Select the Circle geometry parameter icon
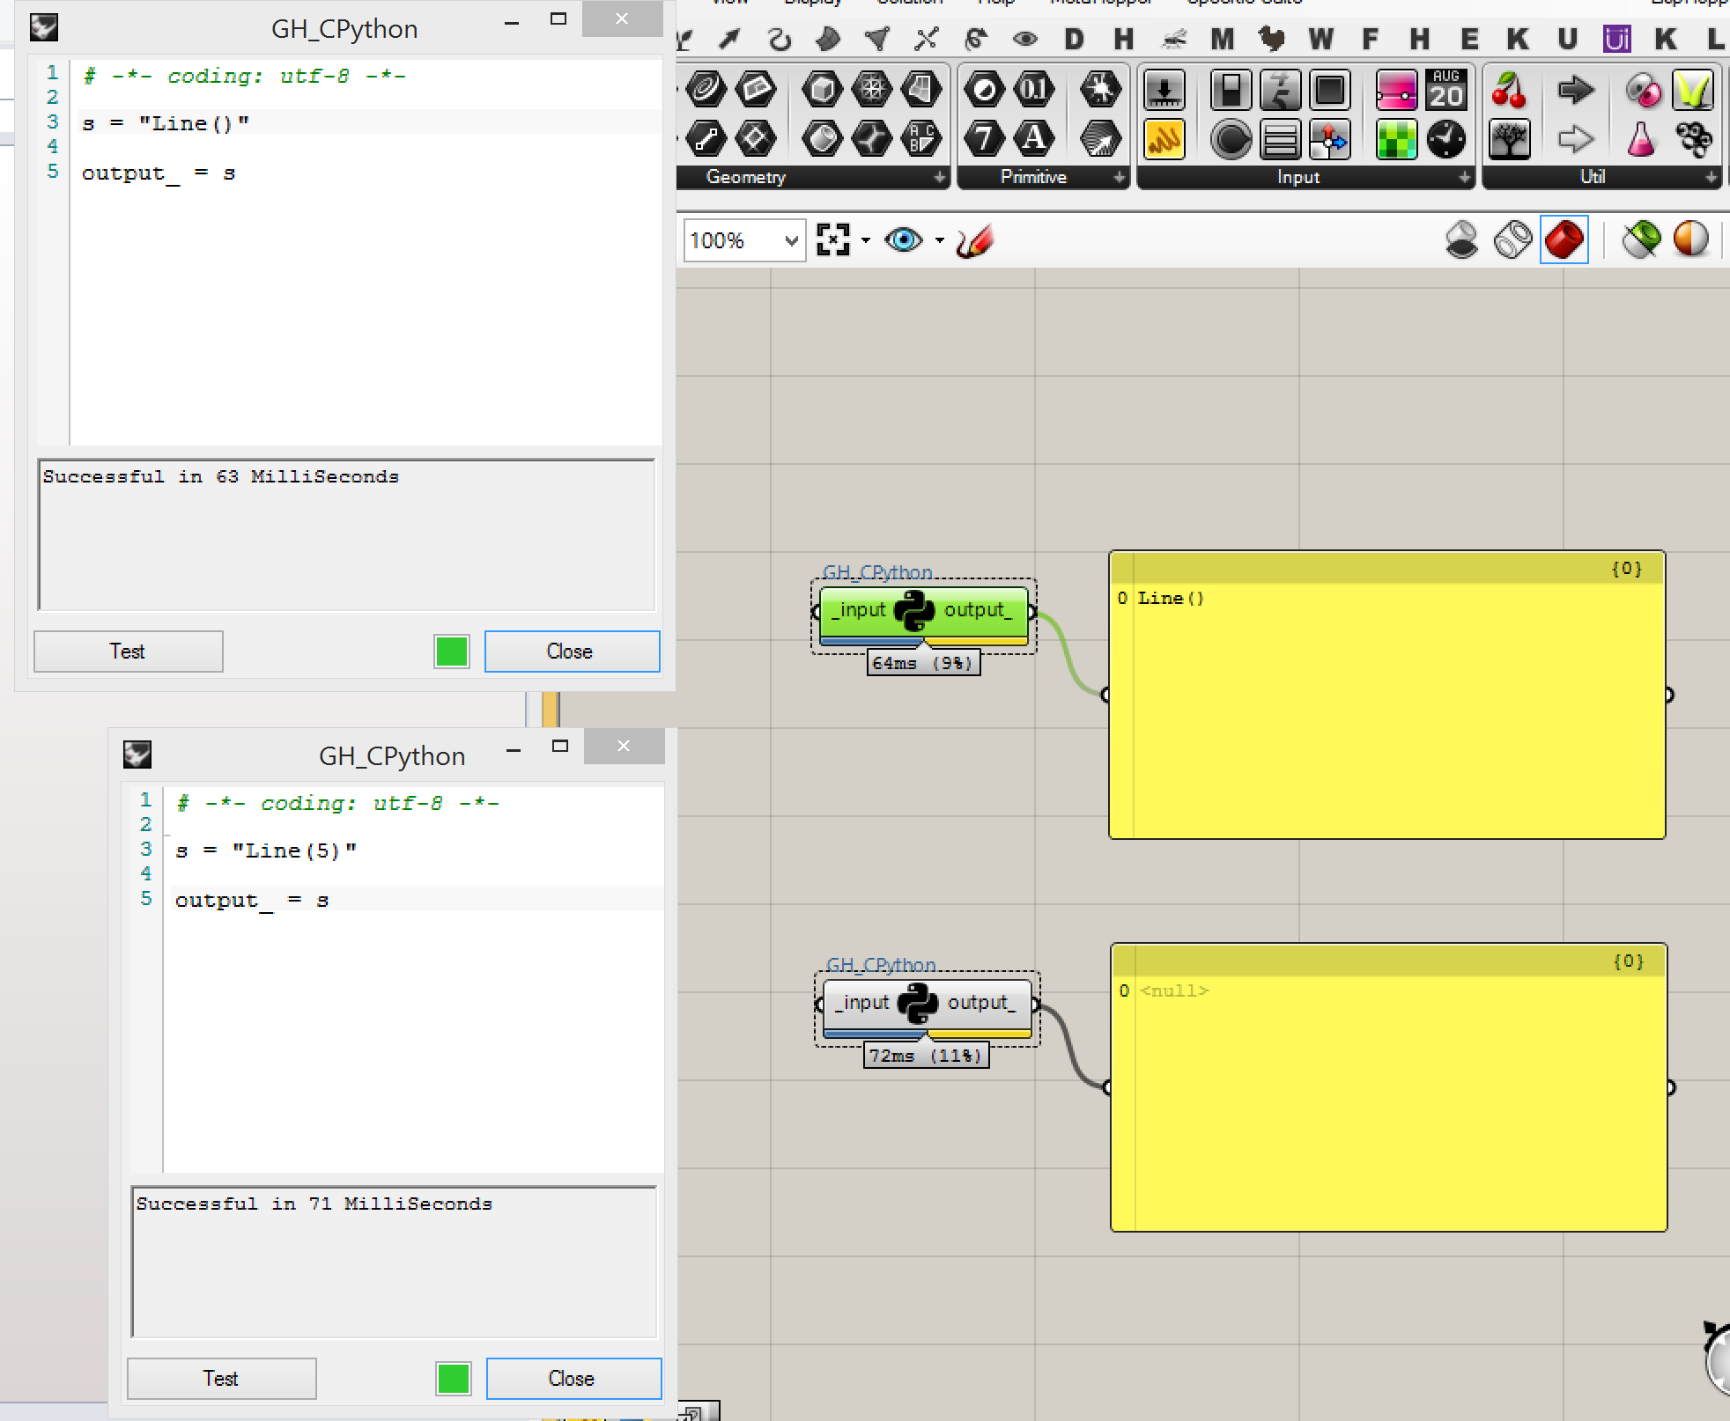Screen dimensions: 1730x1421 point(706,89)
